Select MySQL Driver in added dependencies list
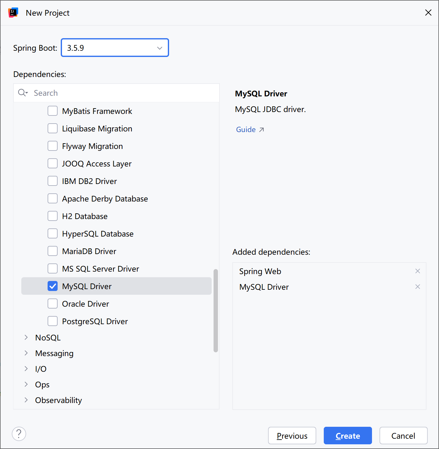The image size is (439, 449). pos(264,287)
